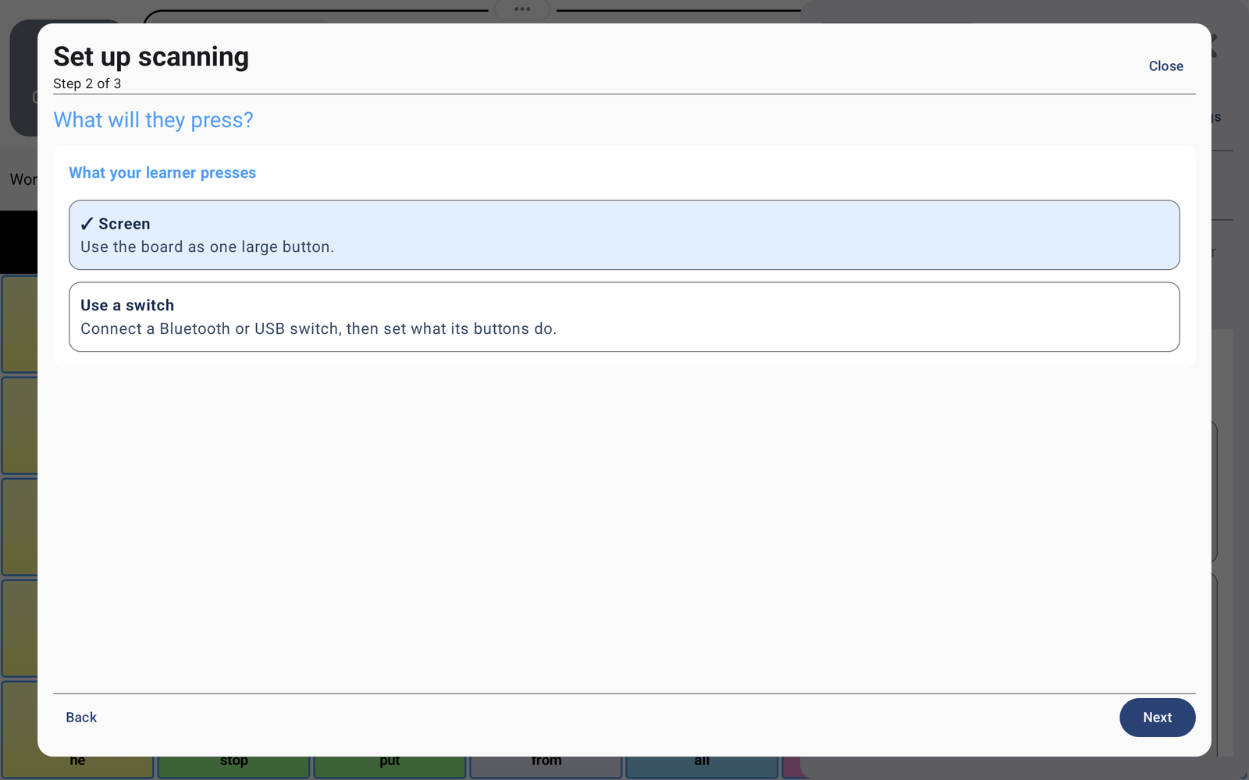Screen dimensions: 1249x780
Task: Close the Set up scanning dialog
Action: 1165,66
